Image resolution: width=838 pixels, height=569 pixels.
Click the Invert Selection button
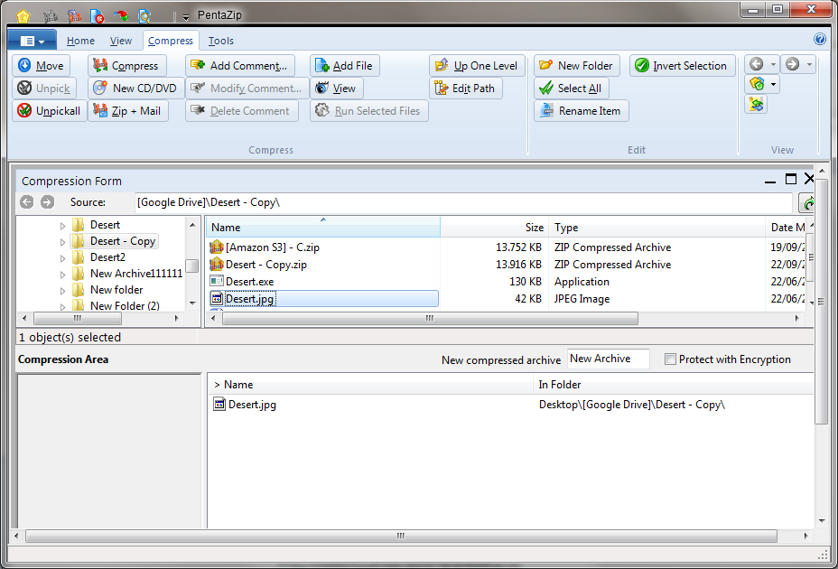[x=682, y=66]
